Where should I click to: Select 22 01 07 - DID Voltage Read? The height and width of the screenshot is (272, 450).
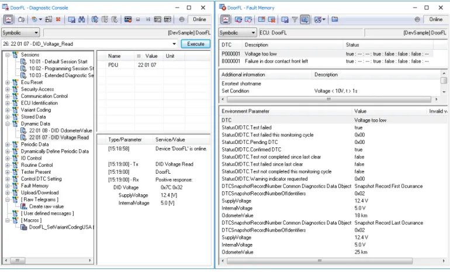(59, 137)
